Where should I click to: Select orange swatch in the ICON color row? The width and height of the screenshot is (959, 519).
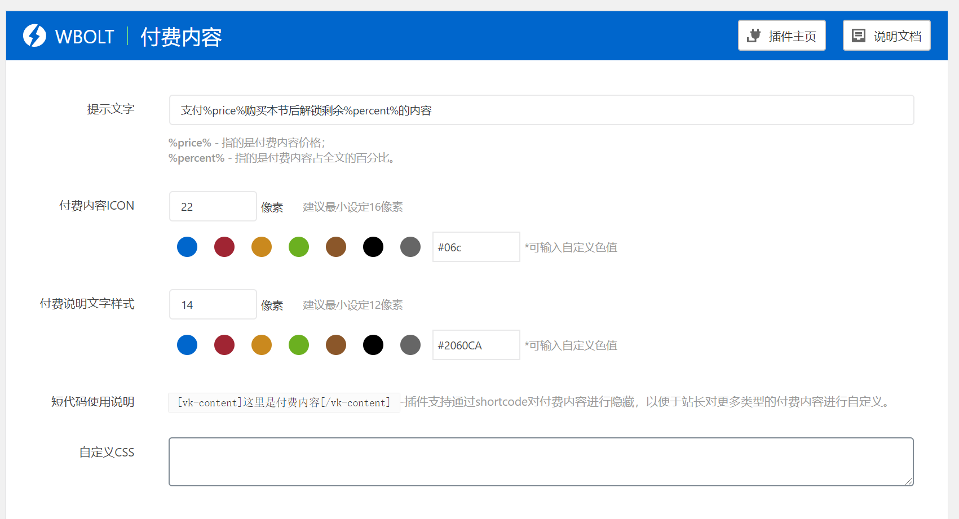[261, 247]
